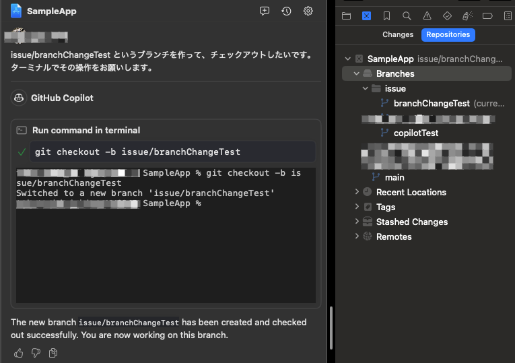
Task: Copy the Copilot response
Action: 53,353
